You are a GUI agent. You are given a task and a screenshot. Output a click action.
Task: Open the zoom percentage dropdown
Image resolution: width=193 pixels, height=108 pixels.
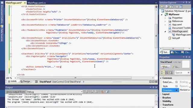(x=15, y=78)
